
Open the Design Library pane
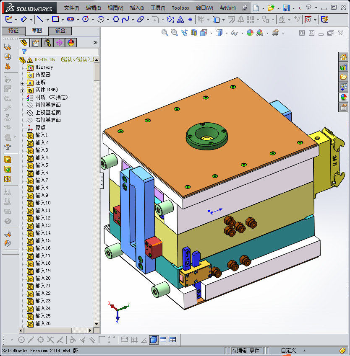click(x=343, y=67)
